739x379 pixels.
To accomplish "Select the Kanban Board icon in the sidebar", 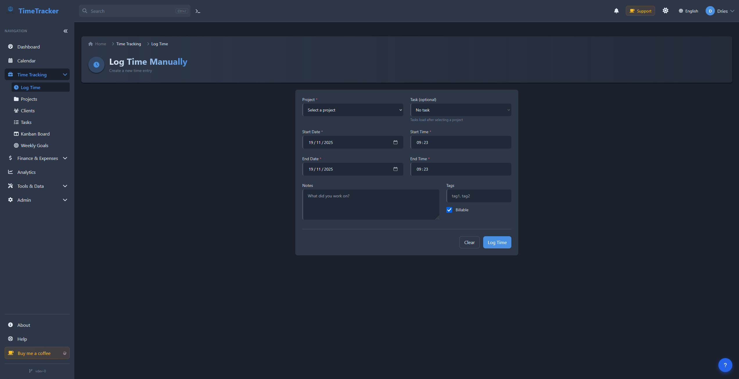I will 16,134.
